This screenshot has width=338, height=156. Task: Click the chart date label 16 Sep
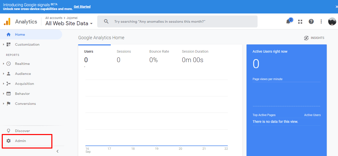click(88, 150)
